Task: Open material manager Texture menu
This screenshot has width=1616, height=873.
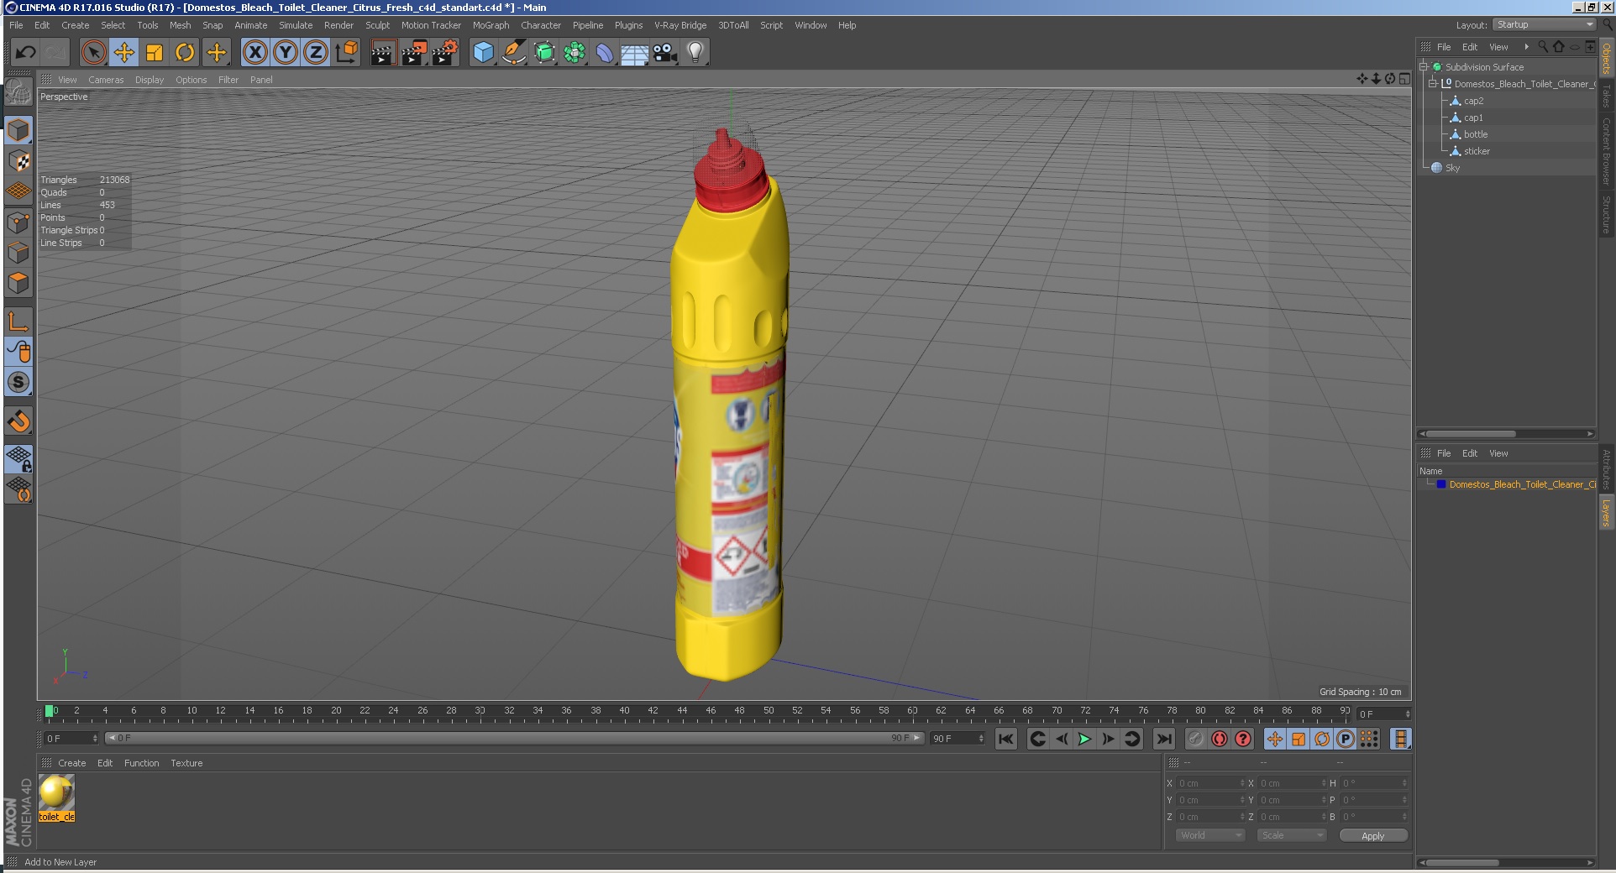Action: (x=186, y=763)
